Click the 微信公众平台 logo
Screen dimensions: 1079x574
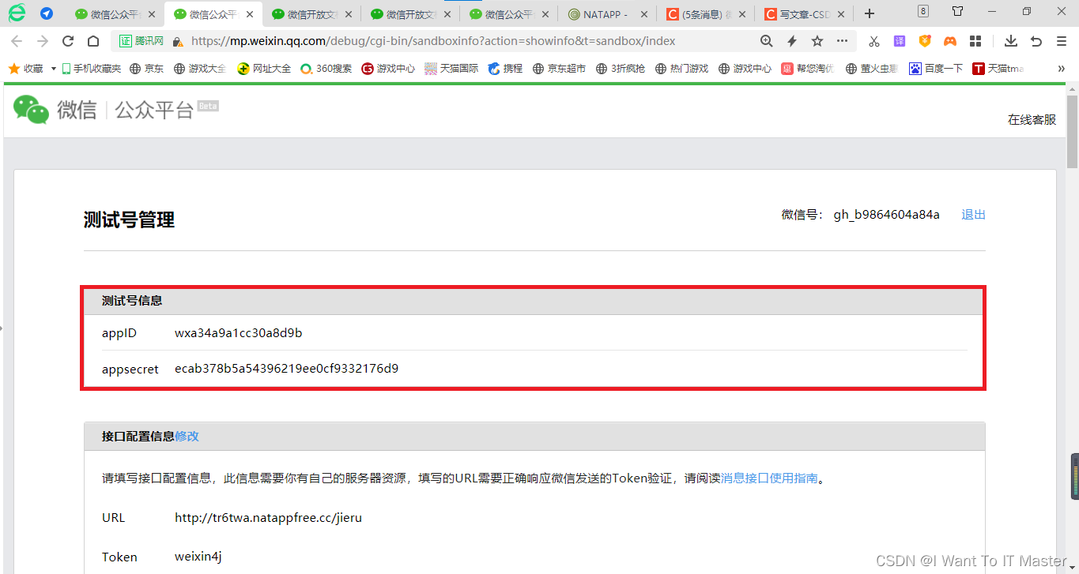(115, 109)
